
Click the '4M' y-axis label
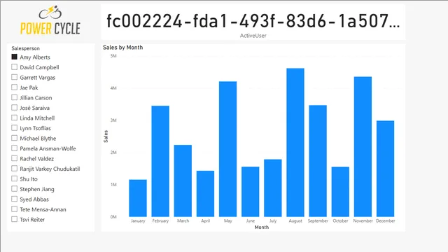click(x=113, y=88)
